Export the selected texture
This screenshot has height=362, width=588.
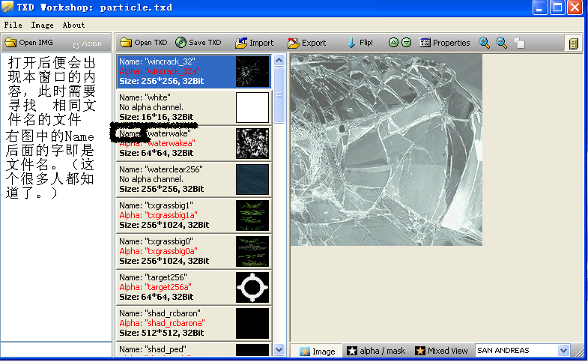pyautogui.click(x=306, y=43)
